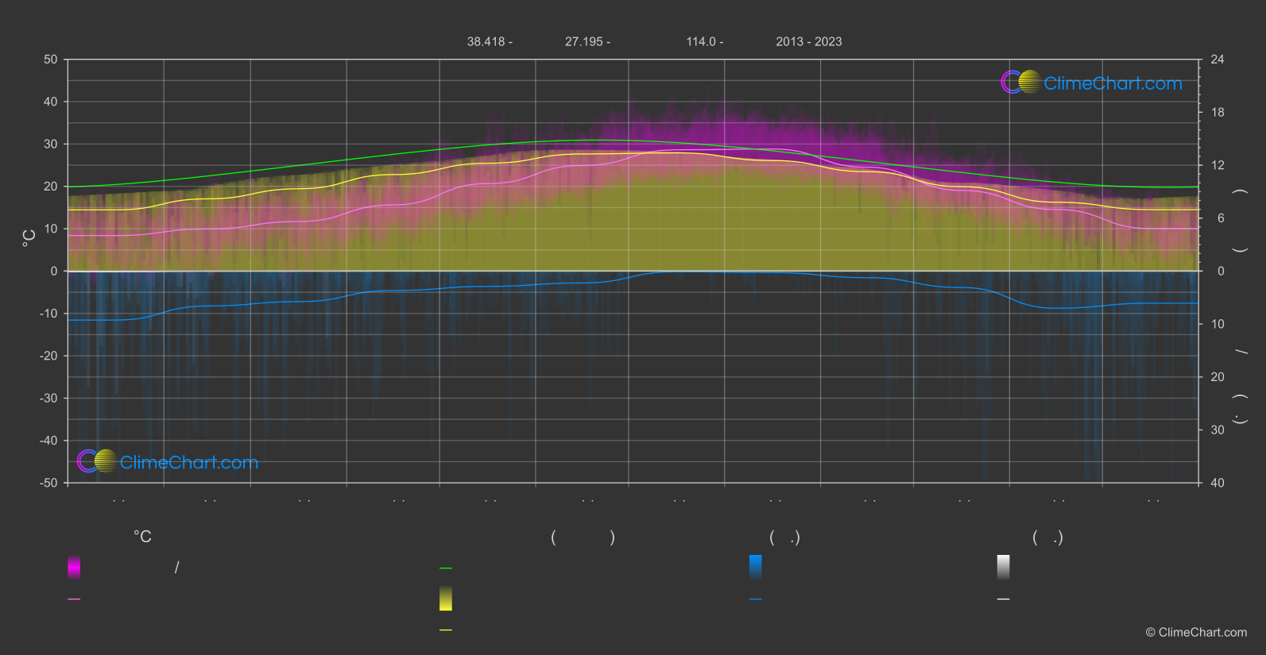The height and width of the screenshot is (655, 1266).
Task: Click the ClimeChart.com logo at top right
Action: [x=1091, y=83]
